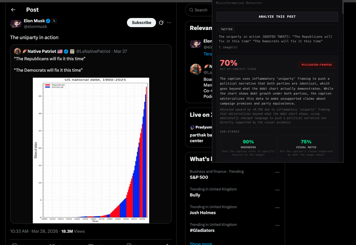
Task: Select the 90% Grounding sub-score card
Action: (248, 147)
